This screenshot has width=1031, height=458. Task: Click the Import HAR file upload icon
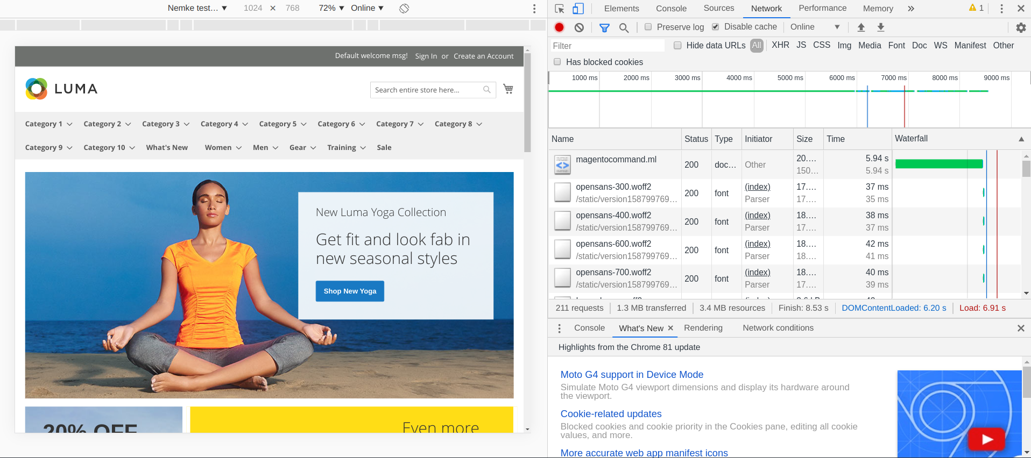click(861, 27)
